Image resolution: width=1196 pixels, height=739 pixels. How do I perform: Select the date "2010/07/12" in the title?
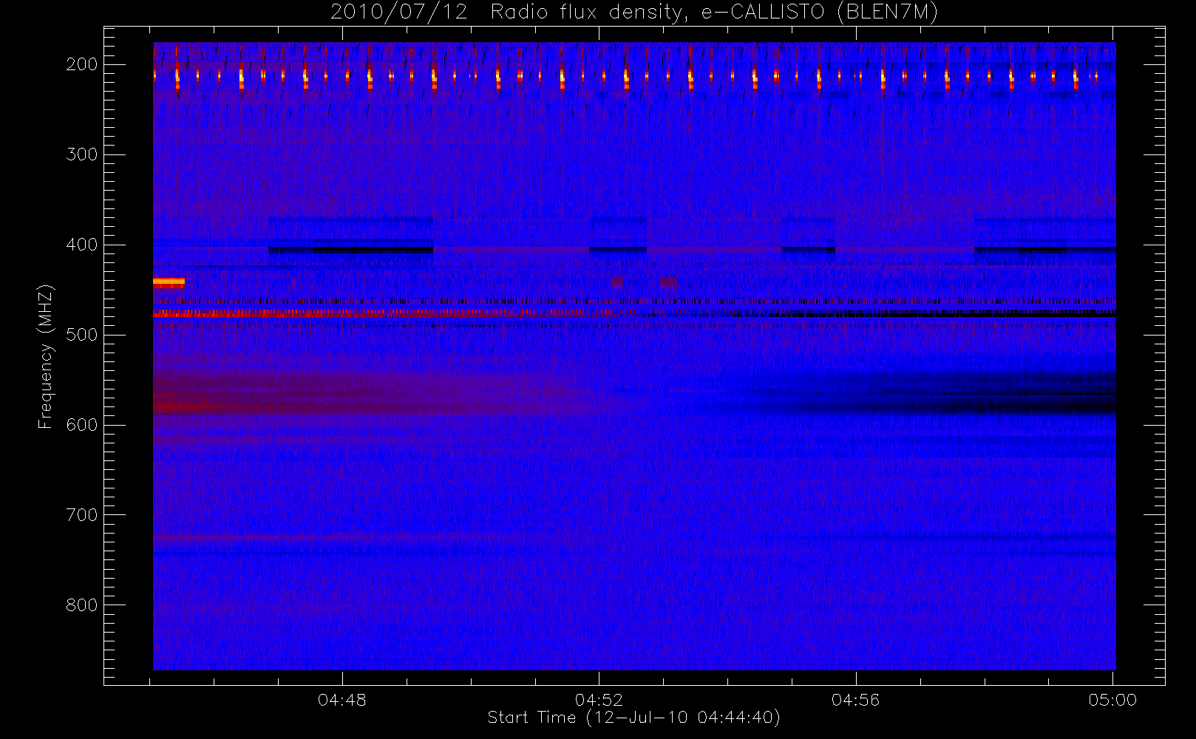point(399,13)
